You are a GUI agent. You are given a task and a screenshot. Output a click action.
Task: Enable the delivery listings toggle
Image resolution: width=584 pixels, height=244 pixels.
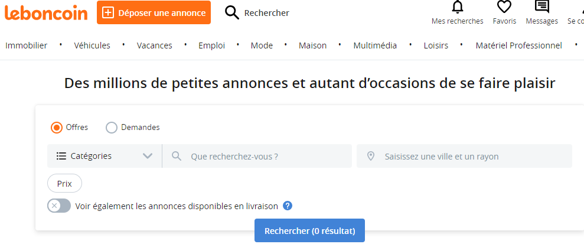tap(59, 206)
